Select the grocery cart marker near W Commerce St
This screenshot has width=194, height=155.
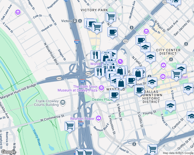coord(70,126)
